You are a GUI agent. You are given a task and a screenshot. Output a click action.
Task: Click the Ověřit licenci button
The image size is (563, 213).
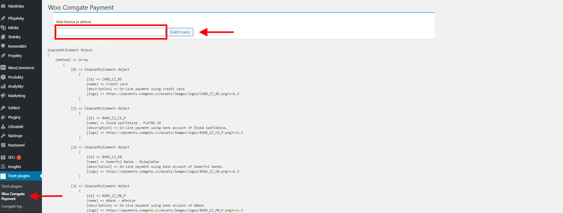coord(180,32)
